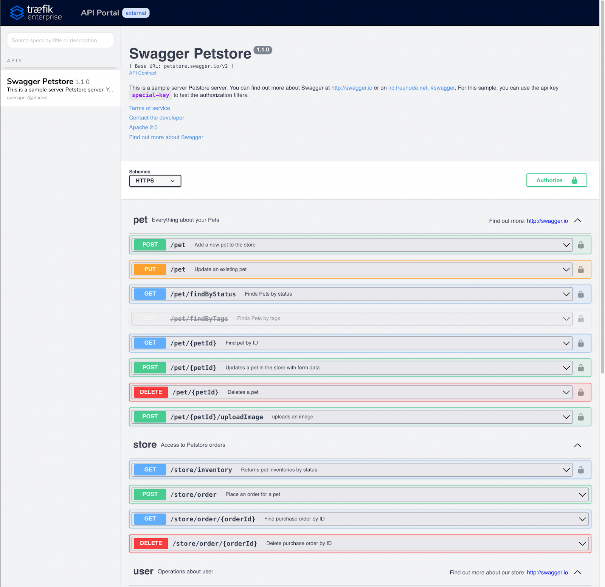The width and height of the screenshot is (605, 587).
Task: Open the Contact the developer link
Action: click(x=157, y=118)
